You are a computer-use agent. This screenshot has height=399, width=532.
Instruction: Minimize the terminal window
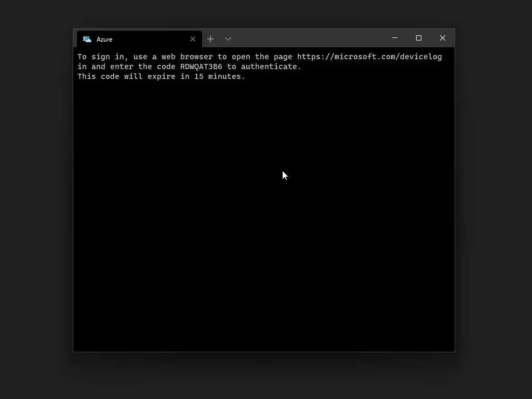395,38
